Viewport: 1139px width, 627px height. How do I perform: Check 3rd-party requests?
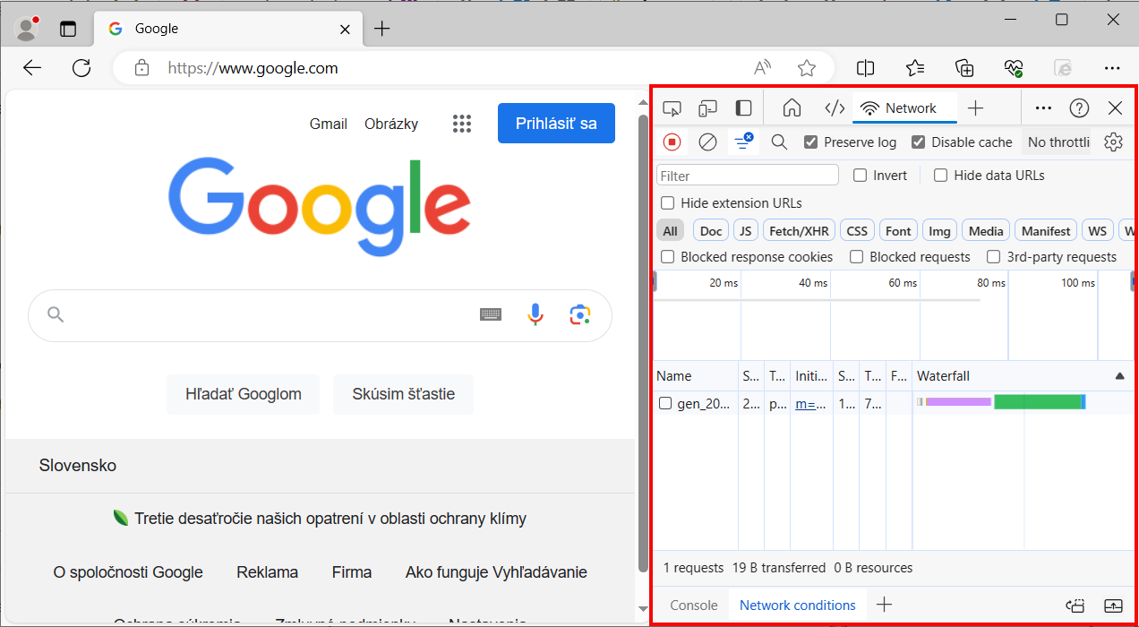[x=993, y=257]
